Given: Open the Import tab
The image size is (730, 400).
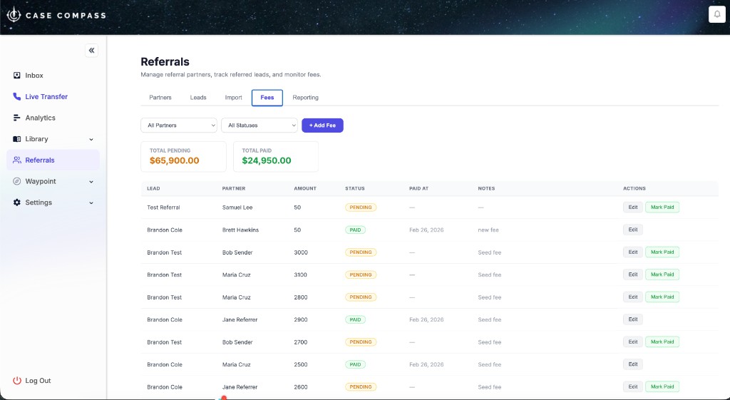Looking at the screenshot, I should [x=233, y=97].
